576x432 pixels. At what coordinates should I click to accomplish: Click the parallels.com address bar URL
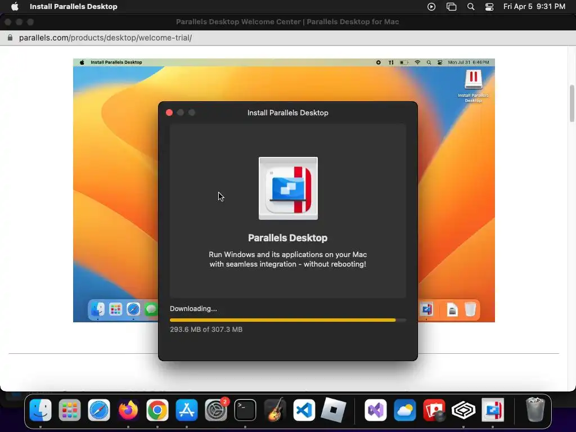click(x=105, y=38)
